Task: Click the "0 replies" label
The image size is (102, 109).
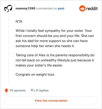Action: point(42,90)
